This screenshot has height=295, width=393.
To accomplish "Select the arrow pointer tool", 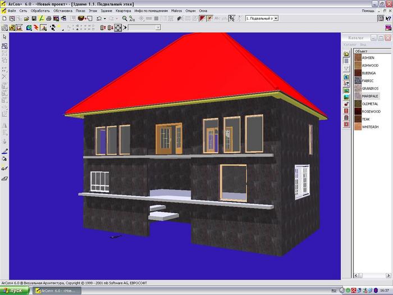I will tap(4, 37).
